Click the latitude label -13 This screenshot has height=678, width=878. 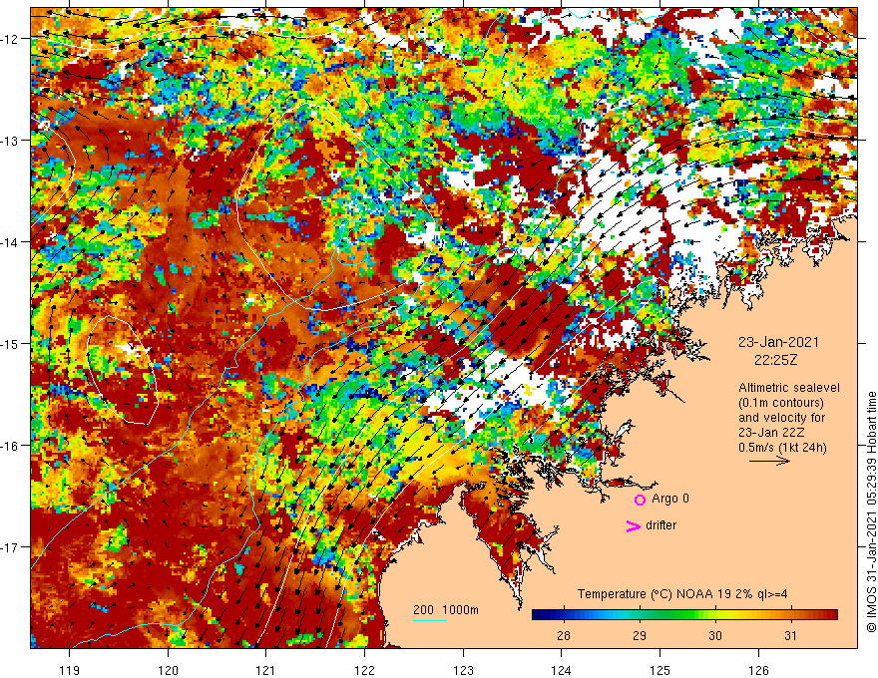click(x=11, y=141)
